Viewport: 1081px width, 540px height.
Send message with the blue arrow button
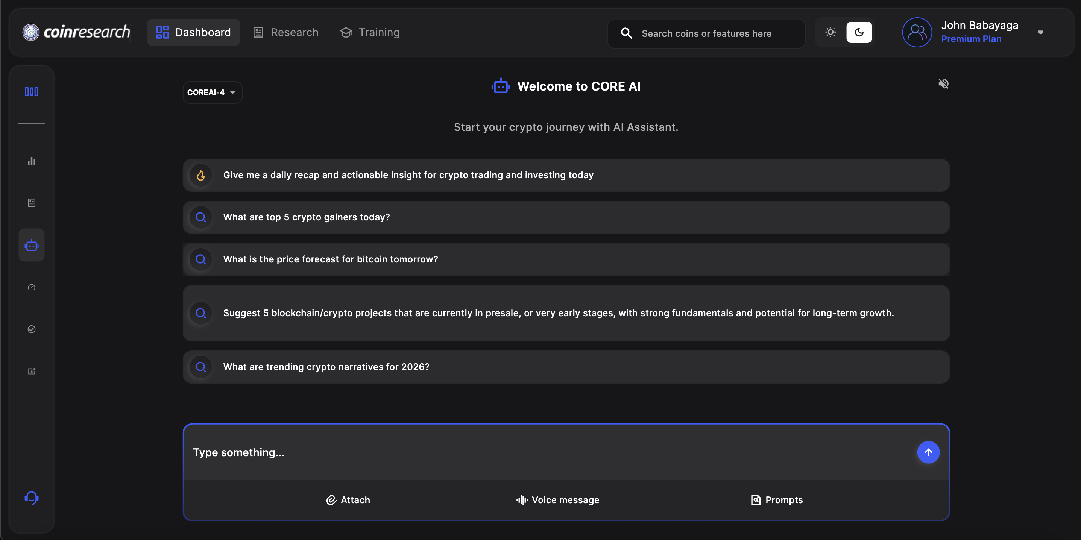[928, 452]
